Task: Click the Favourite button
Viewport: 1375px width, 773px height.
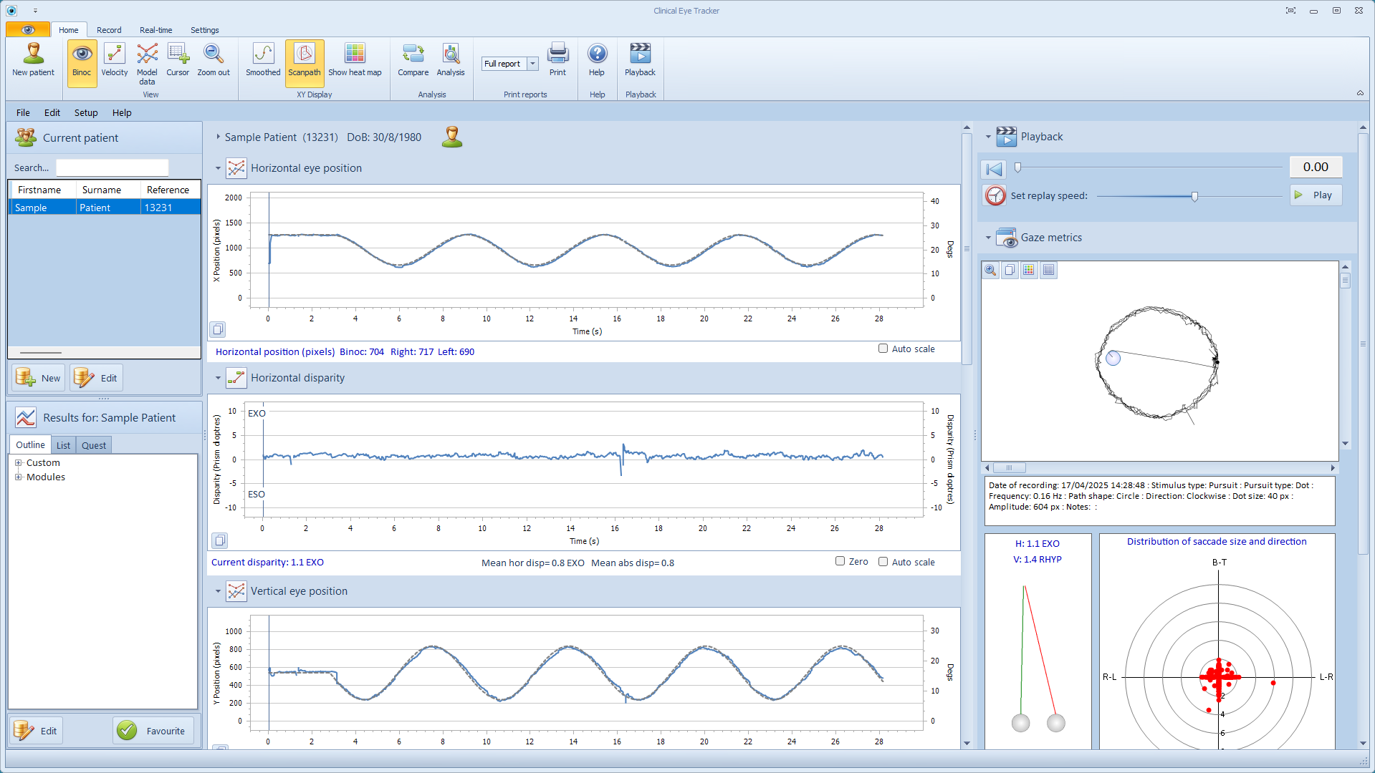Action: pyautogui.click(x=153, y=731)
